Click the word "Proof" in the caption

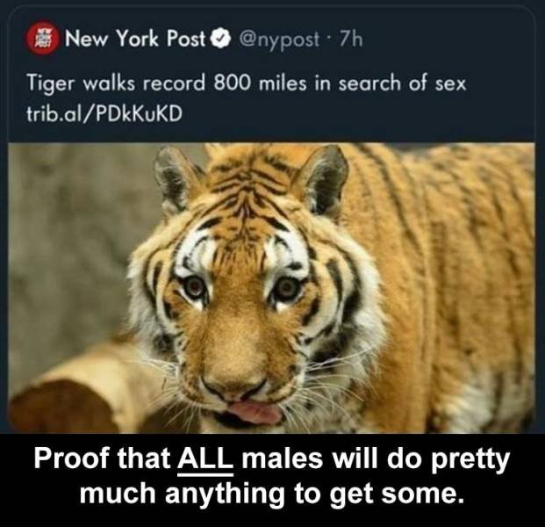(73, 458)
